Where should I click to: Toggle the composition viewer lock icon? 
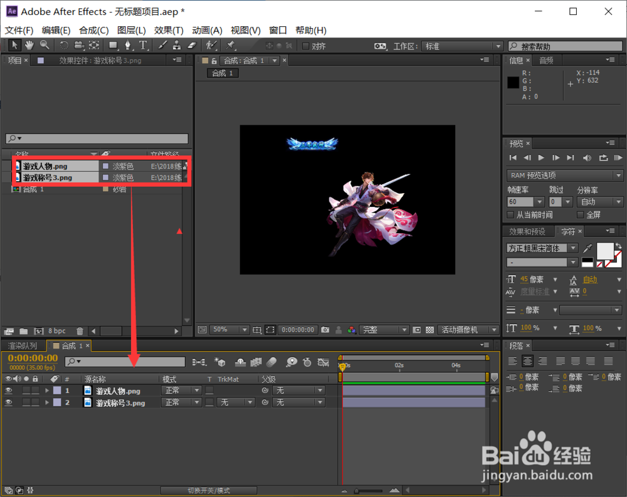point(214,61)
